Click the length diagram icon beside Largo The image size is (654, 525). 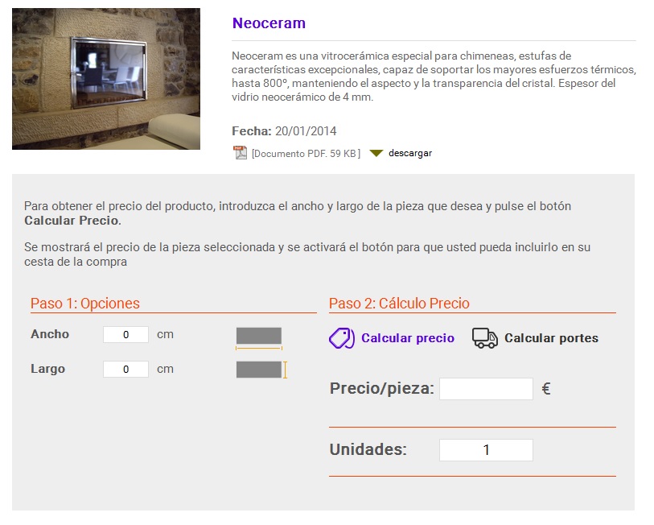point(261,370)
